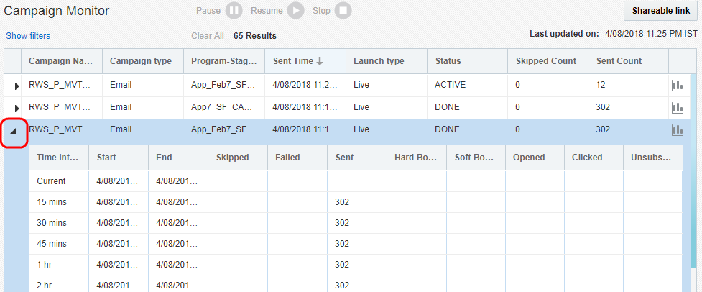The width and height of the screenshot is (702, 292).
Task: Click the Start sub-table column header
Action: click(119, 158)
